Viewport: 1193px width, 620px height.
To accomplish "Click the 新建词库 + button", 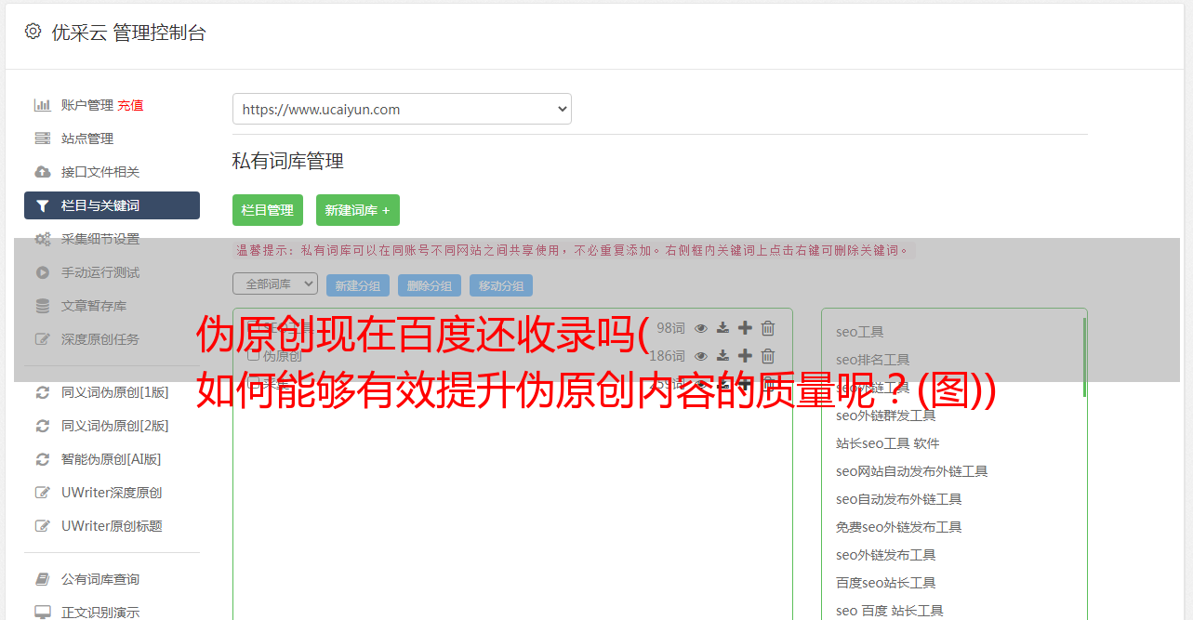I will click(358, 210).
